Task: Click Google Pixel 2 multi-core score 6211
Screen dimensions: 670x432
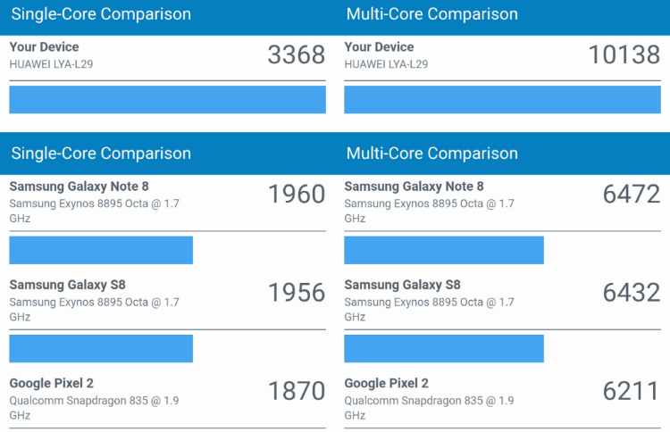Action: [631, 391]
